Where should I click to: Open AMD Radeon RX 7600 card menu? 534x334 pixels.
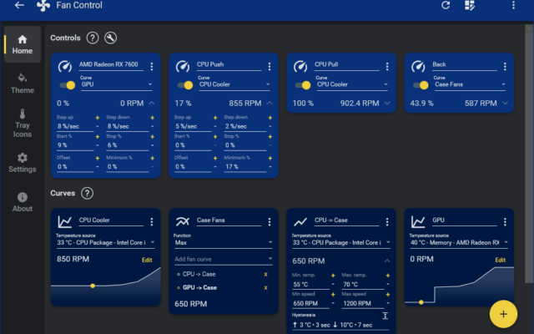pos(152,67)
